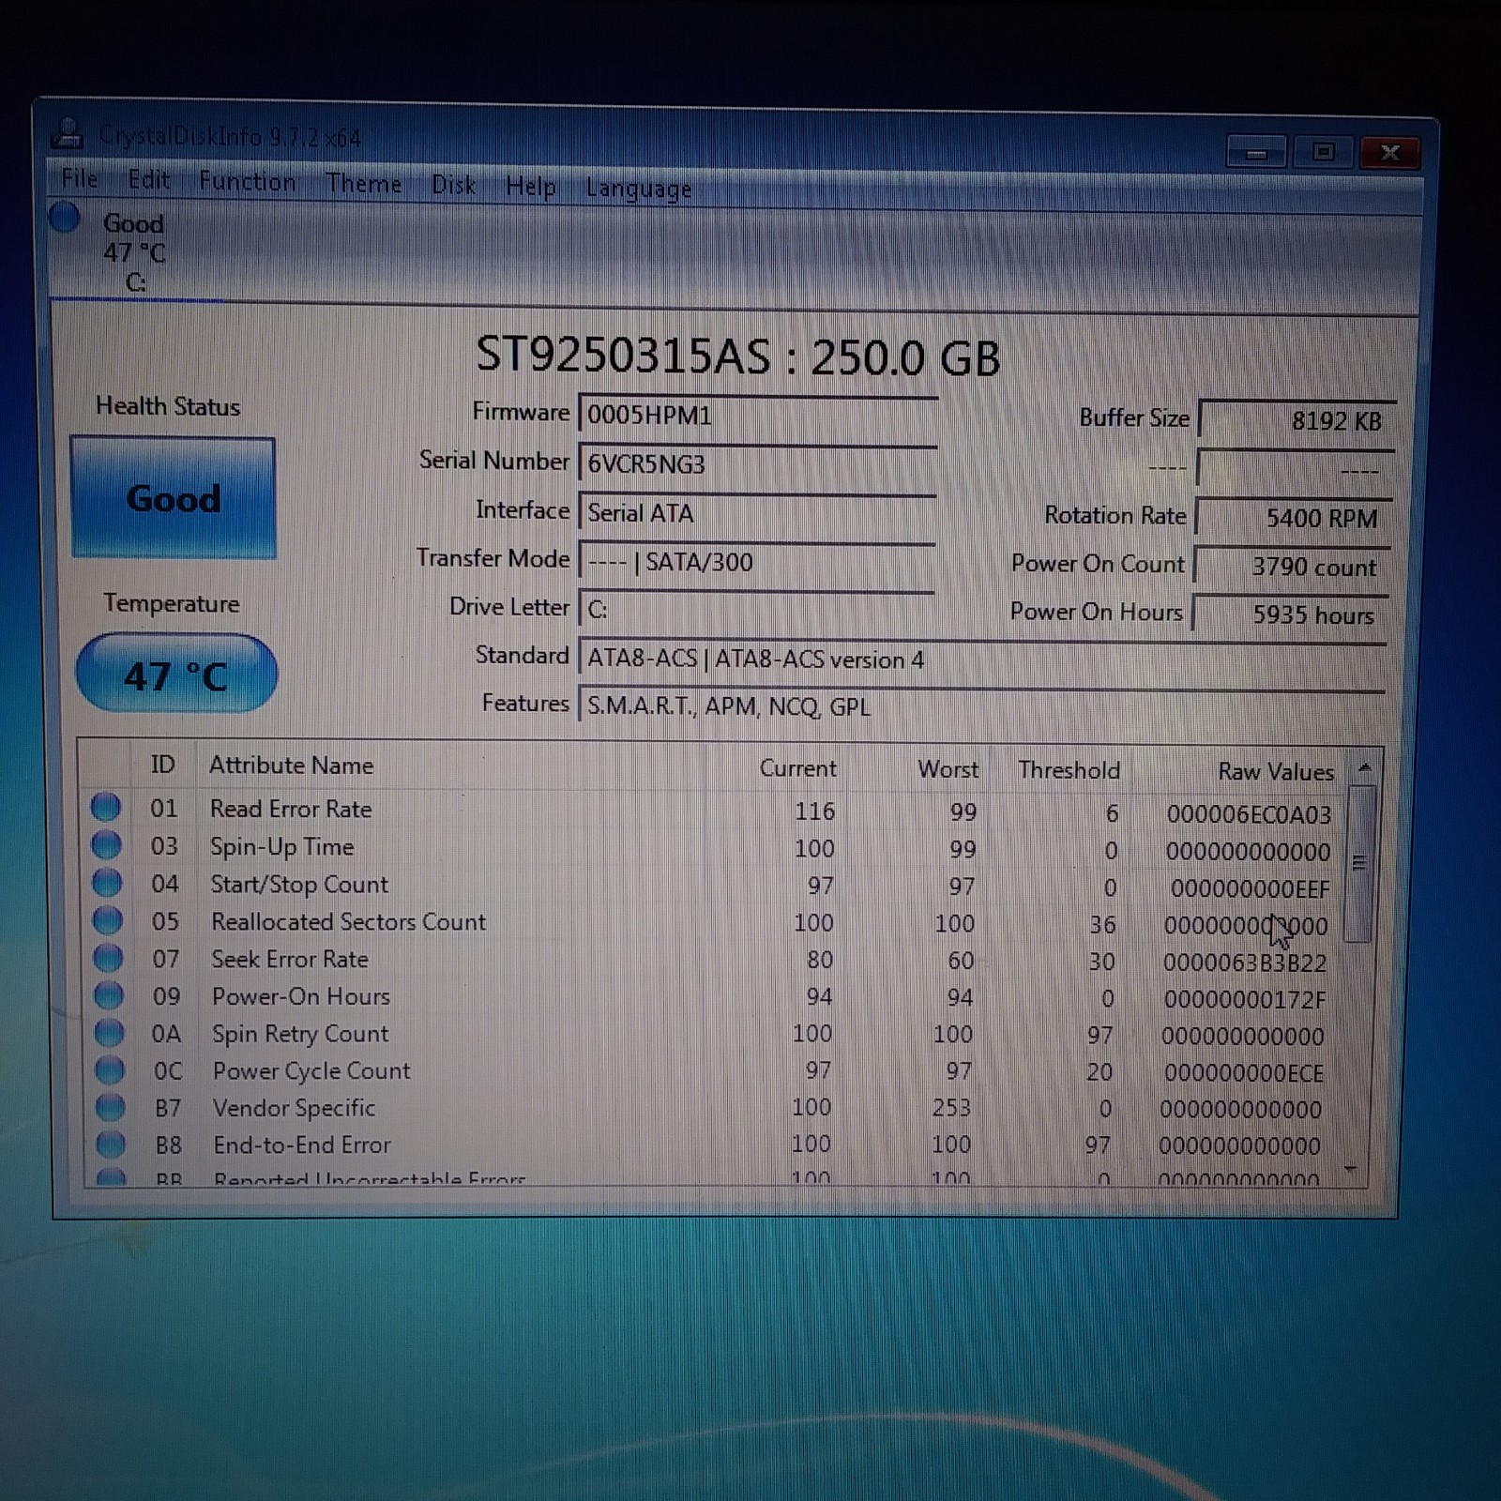This screenshot has width=1501, height=1501.
Task: Close the CrystalDiskInfo window
Action: pos(1389,152)
